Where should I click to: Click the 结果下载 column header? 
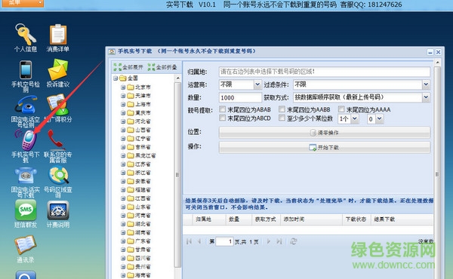pos(402,219)
